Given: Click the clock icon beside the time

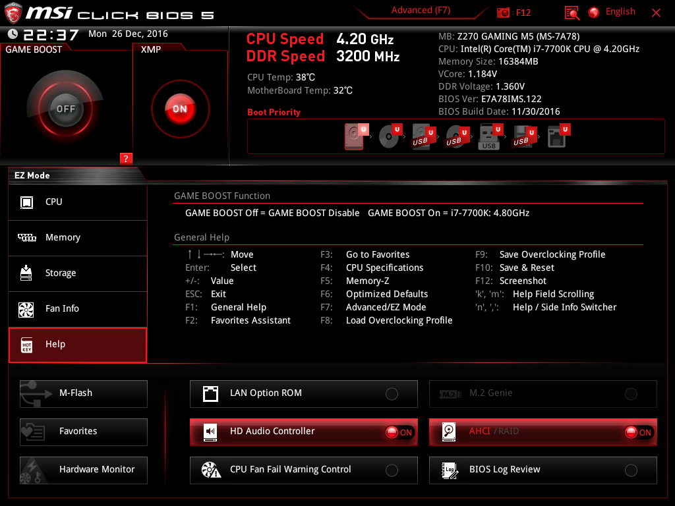Looking at the screenshot, I should pos(13,34).
